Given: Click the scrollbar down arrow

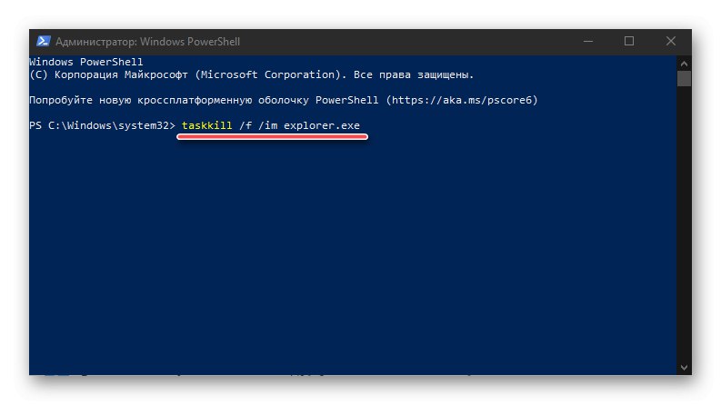Looking at the screenshot, I should [684, 367].
